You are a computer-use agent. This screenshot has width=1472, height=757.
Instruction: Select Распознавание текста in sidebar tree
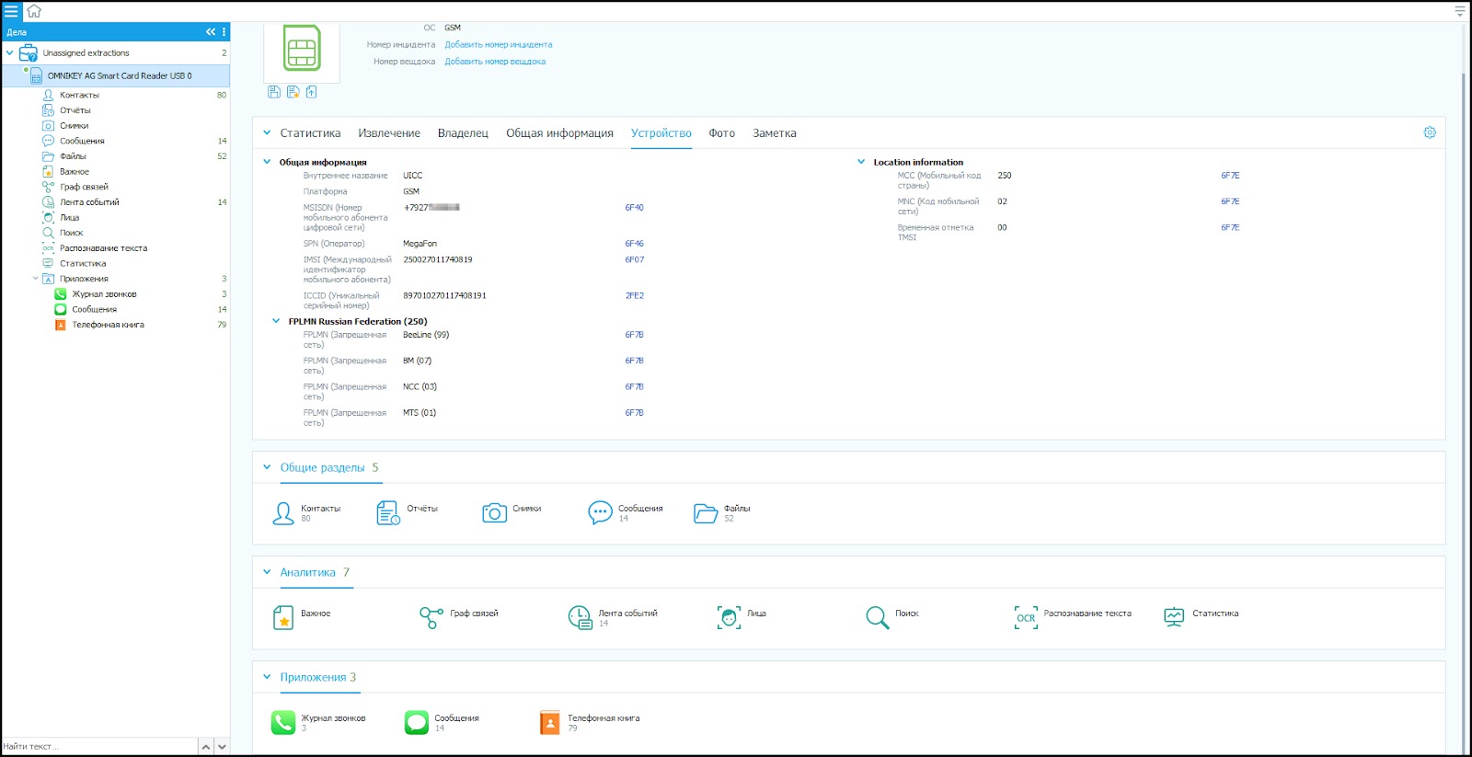[103, 248]
